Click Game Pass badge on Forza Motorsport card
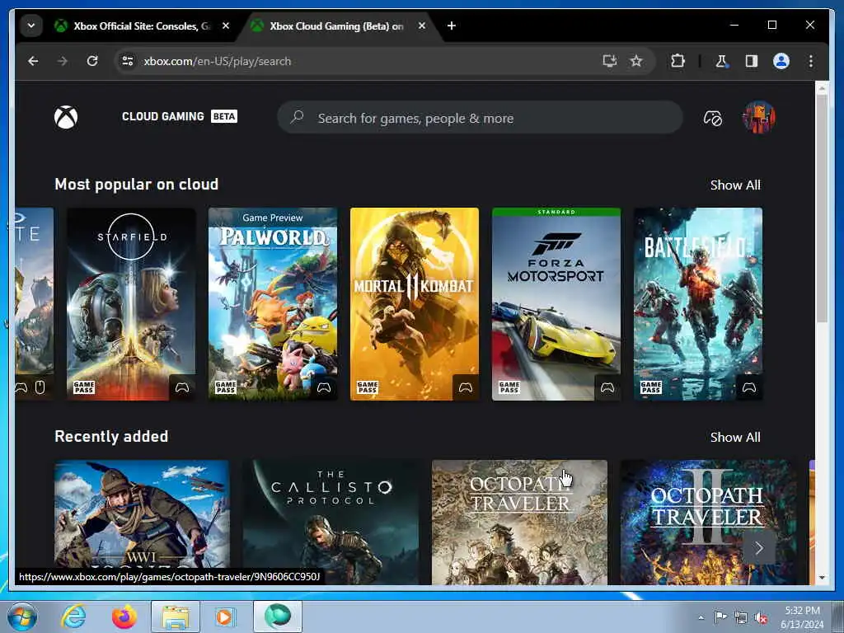Screen dimensions: 844x633 509,387
